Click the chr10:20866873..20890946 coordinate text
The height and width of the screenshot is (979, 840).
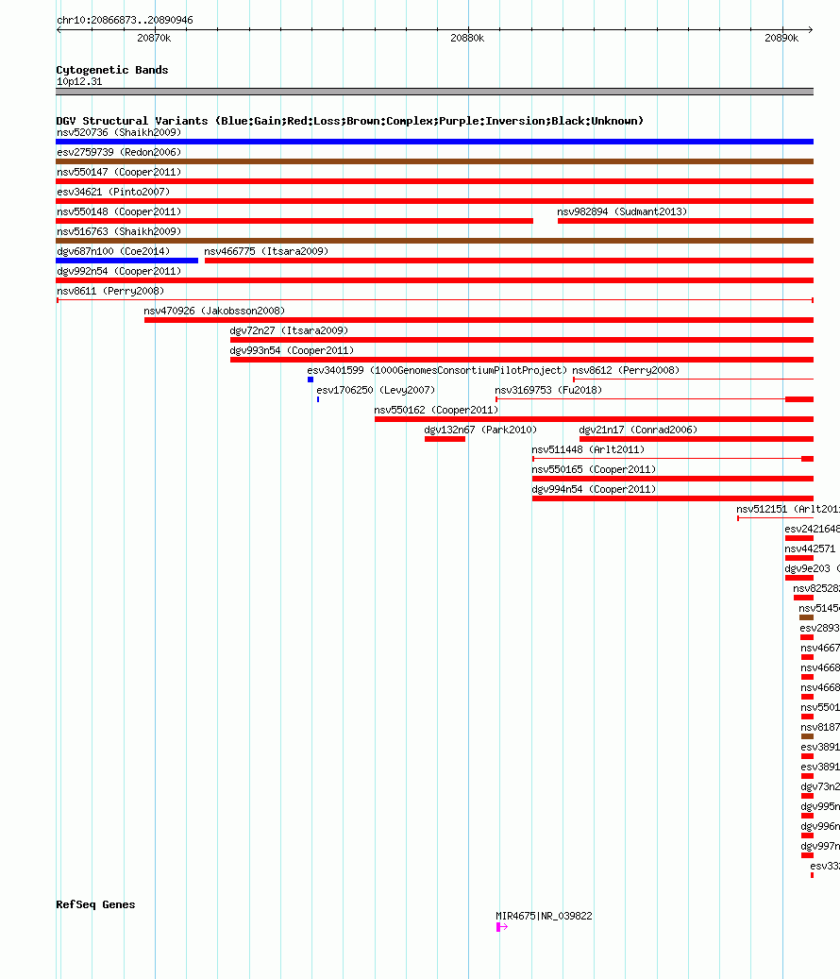click(x=125, y=20)
